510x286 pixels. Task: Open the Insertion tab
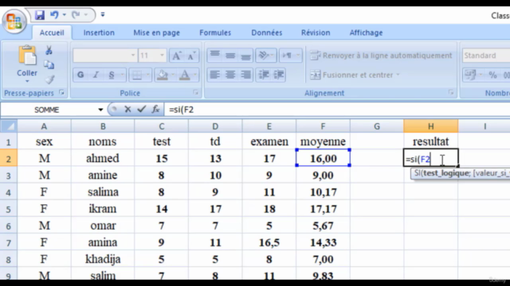coord(99,33)
